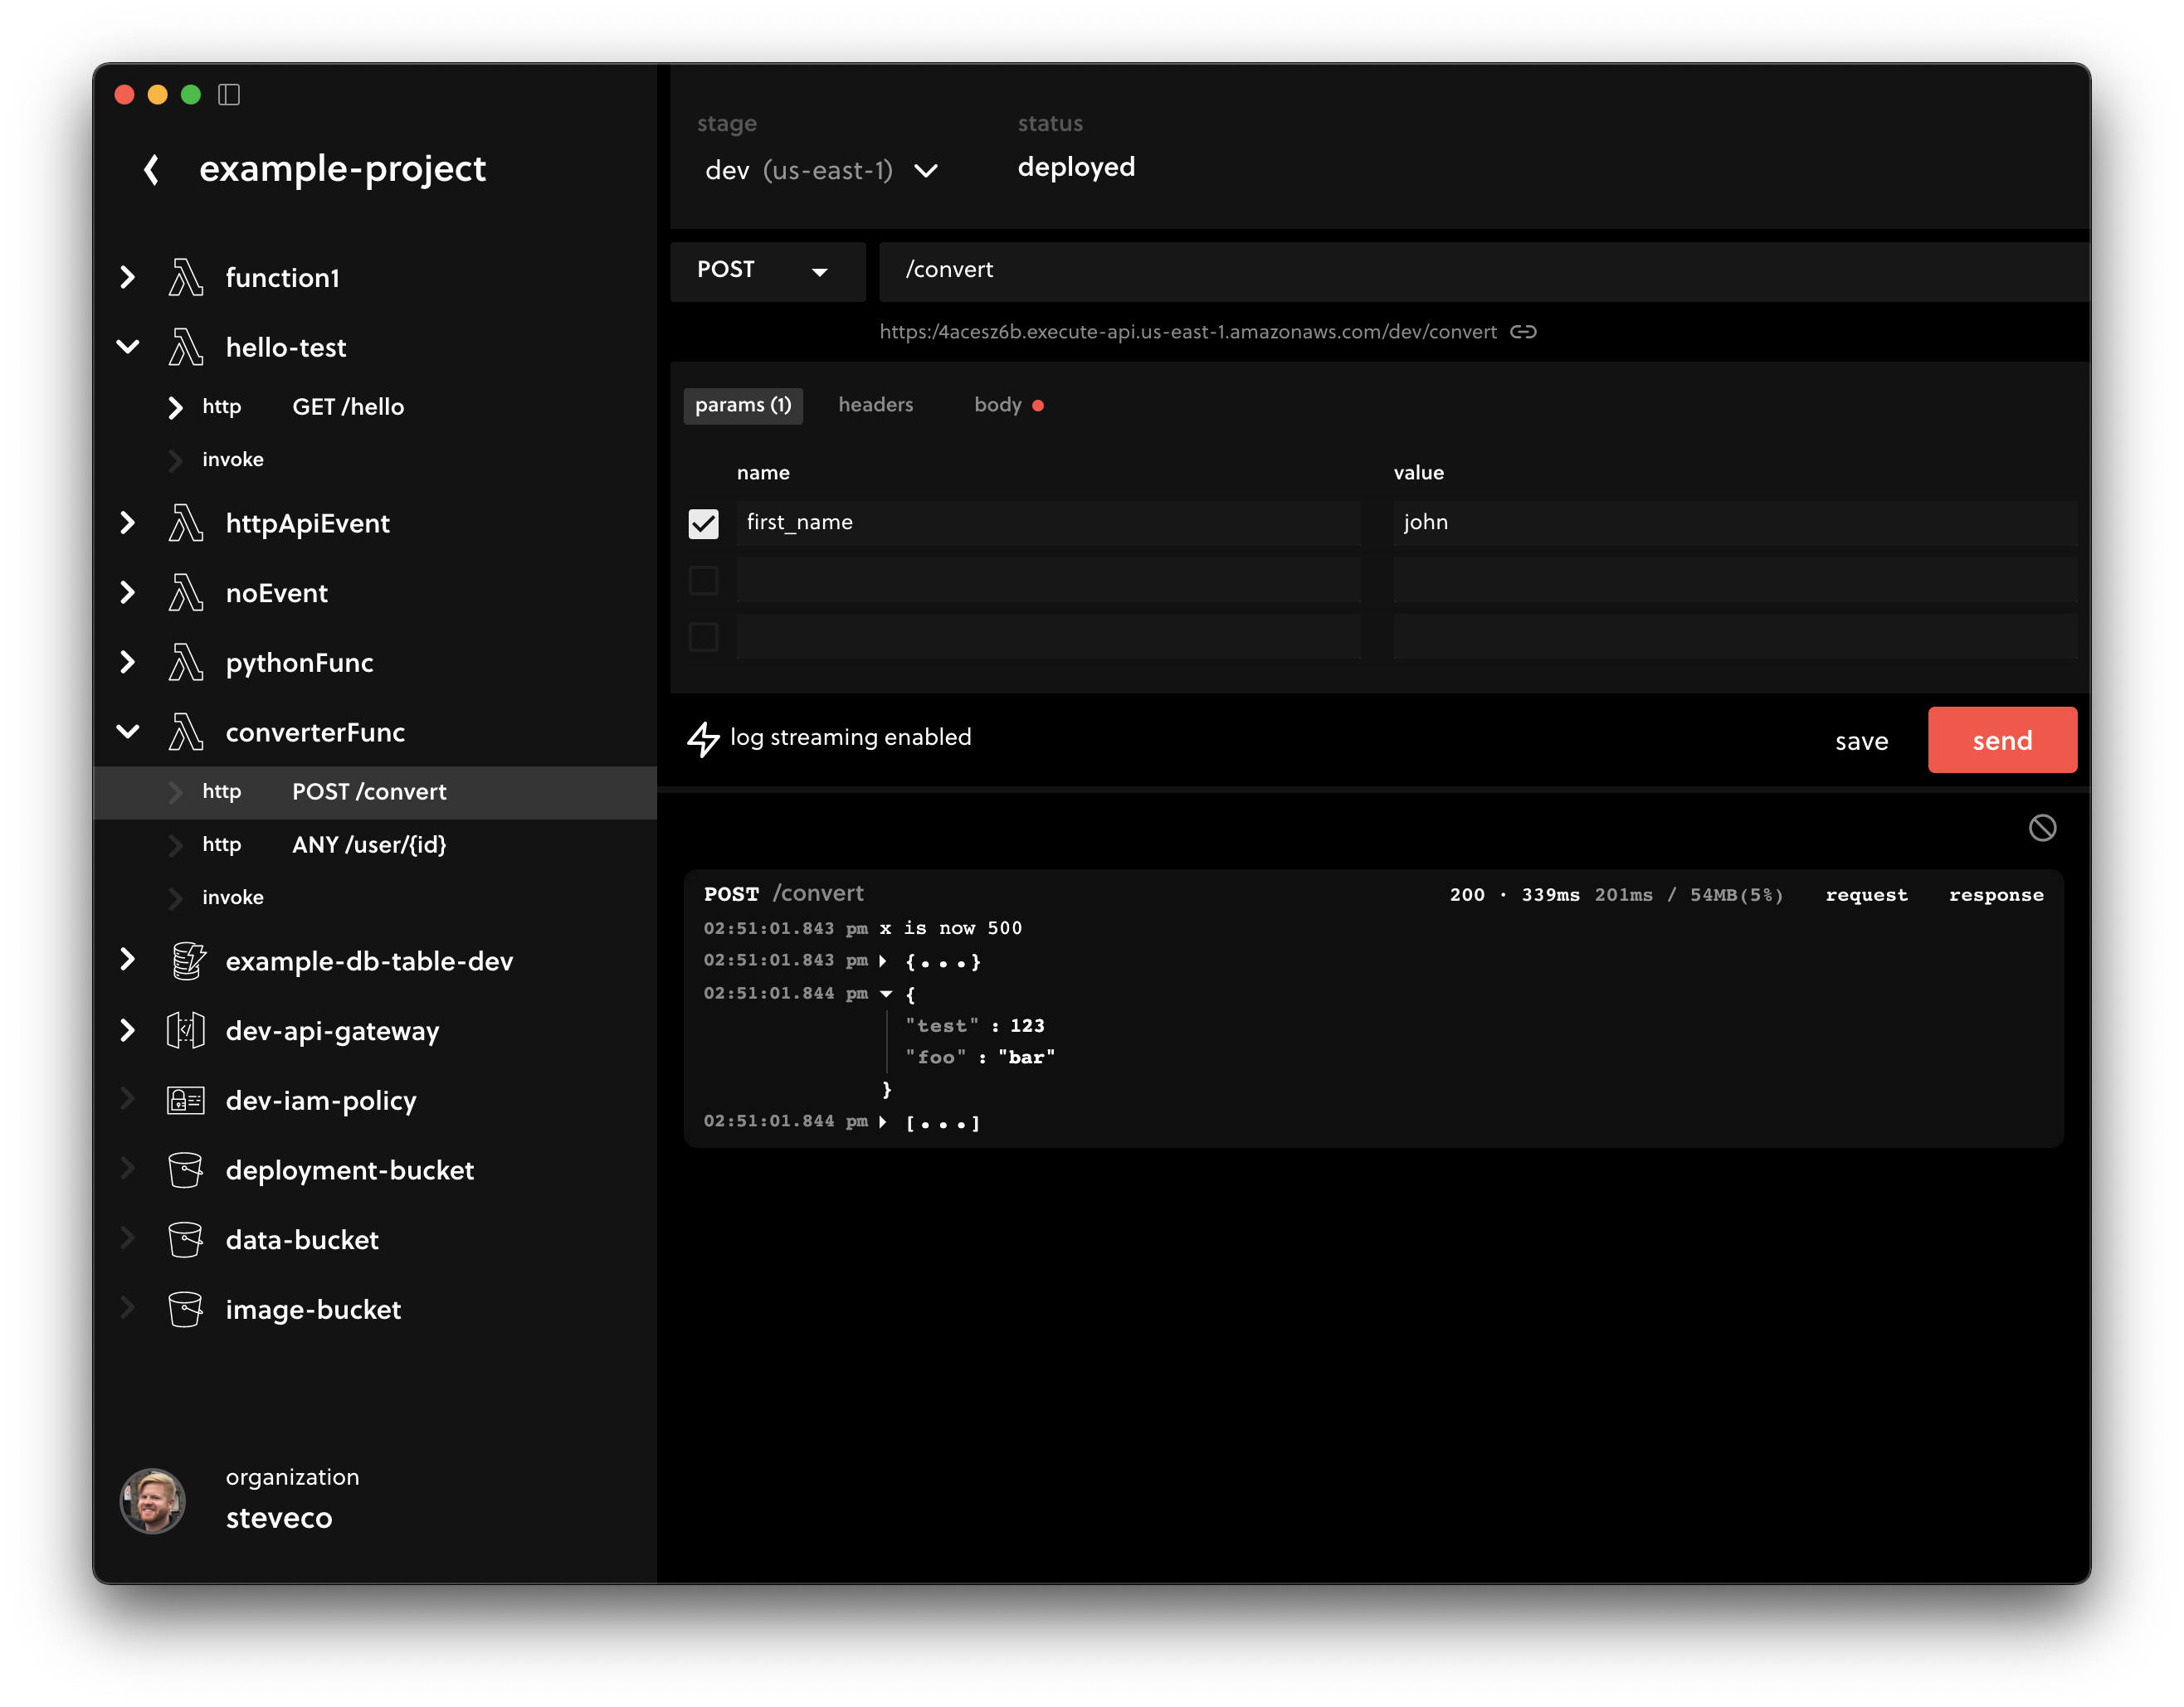
Task: Click the clear logs circle-slash icon
Action: pyautogui.click(x=2042, y=828)
